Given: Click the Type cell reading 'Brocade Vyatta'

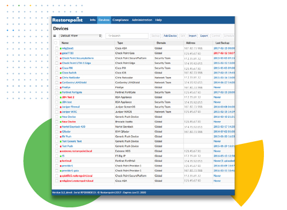Looking at the screenshot, I should [124, 122].
